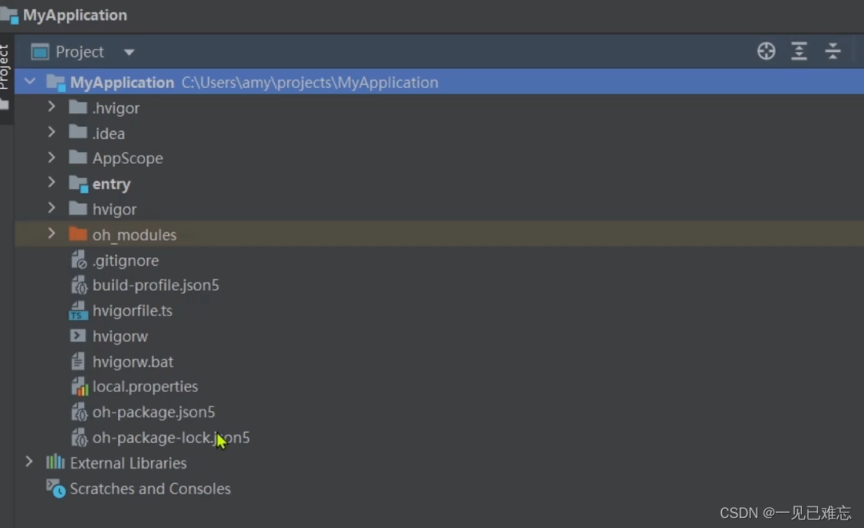Select the MyApplication root row label
This screenshot has height=528, width=864.
pos(122,83)
